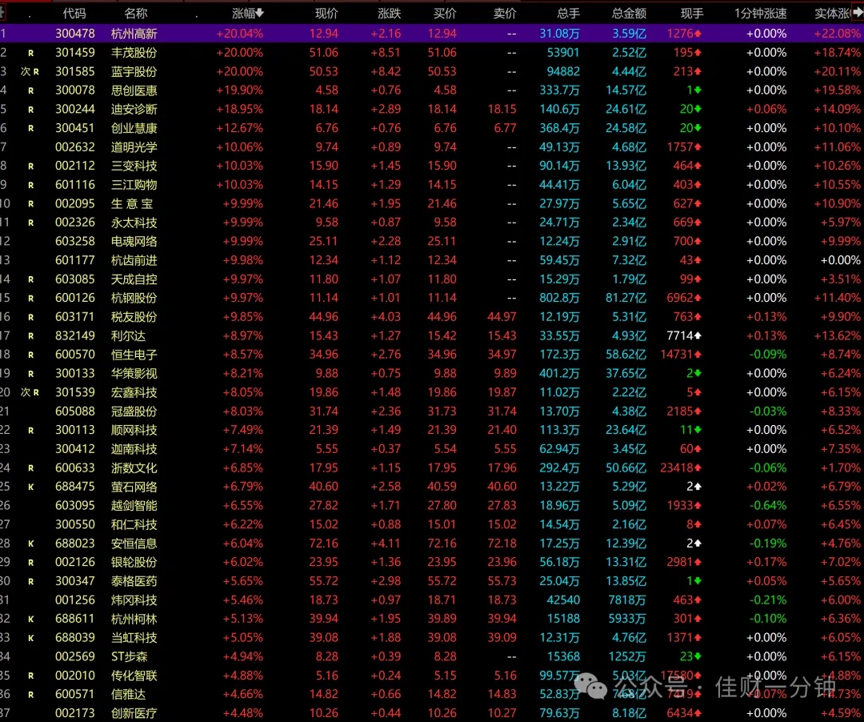Sort by the 现价 column header
The image size is (864, 722).
(x=326, y=14)
